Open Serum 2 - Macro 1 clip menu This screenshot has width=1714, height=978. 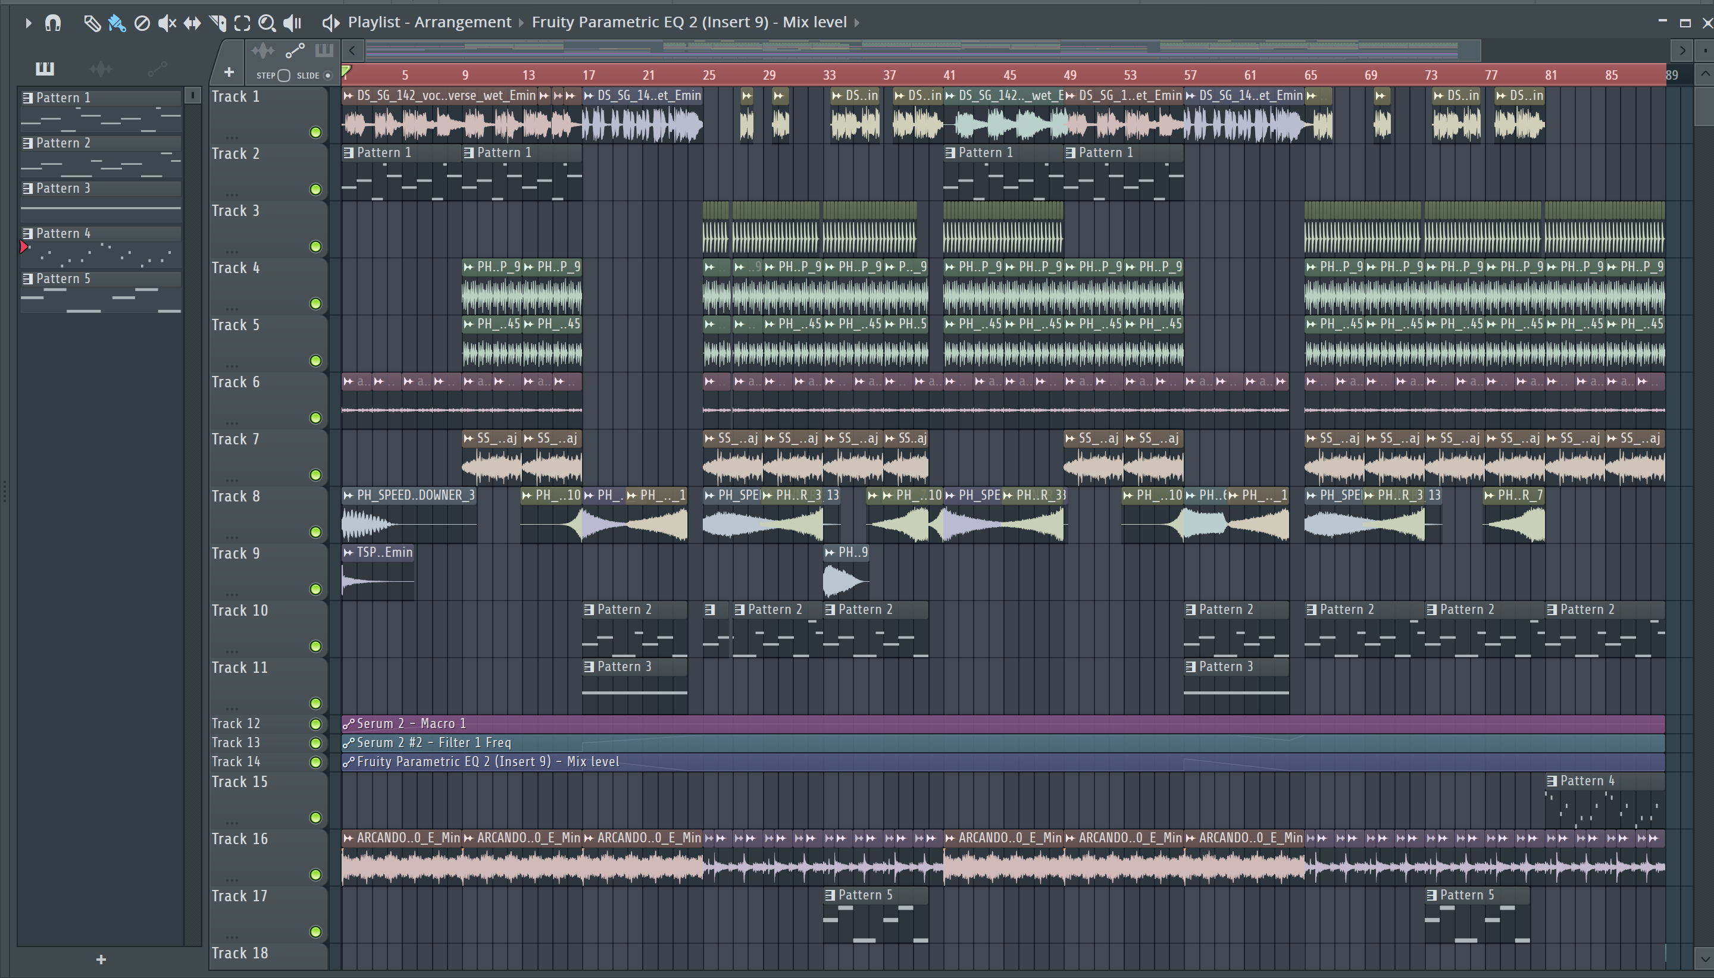[348, 724]
